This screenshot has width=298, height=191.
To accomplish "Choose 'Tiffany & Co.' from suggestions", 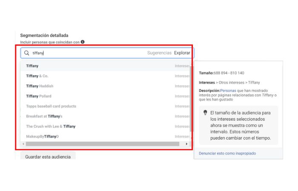I will 105,76.
